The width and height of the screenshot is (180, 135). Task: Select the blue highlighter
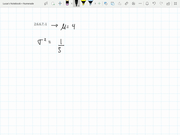[90, 3]
